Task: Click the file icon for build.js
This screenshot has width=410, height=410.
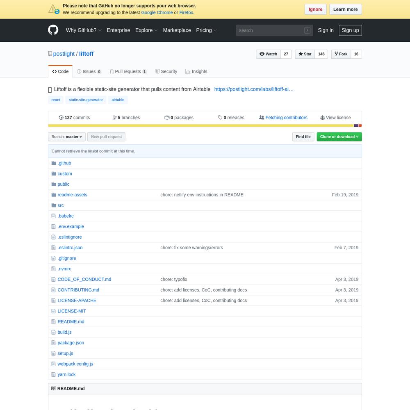Action: coord(54,333)
